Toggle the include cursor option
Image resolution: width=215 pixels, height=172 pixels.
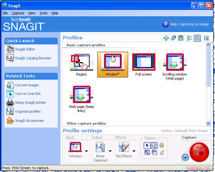(x=147, y=145)
